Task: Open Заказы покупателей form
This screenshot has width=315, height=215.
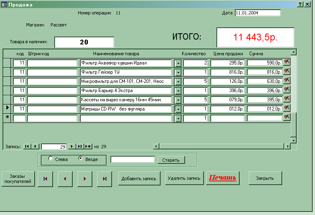Action: (x=18, y=179)
